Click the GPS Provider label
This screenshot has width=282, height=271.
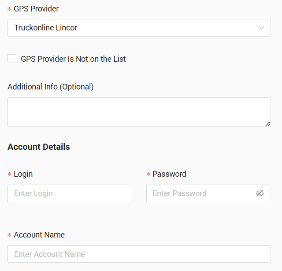pyautogui.click(x=36, y=9)
